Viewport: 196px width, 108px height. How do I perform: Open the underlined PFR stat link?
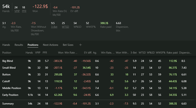(x=24, y=11)
